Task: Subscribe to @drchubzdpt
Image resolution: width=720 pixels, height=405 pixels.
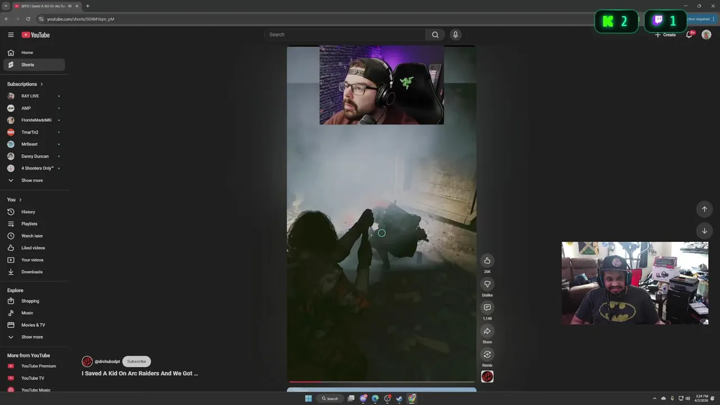Action: coord(136,362)
